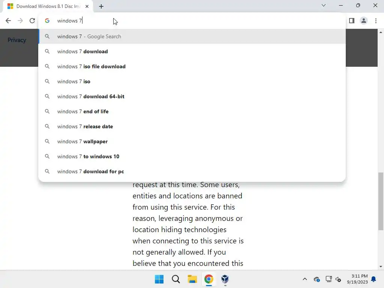Open the notifications bell icon
The image size is (384, 288).
(373, 279)
